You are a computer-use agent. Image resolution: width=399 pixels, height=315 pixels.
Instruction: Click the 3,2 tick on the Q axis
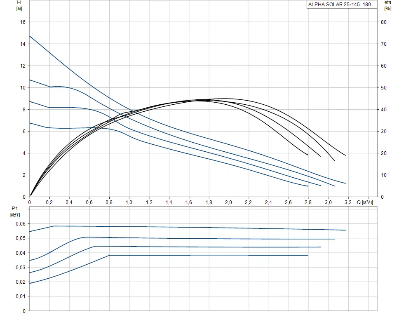coord(348,202)
